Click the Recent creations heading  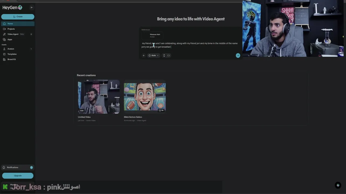pyautogui.click(x=86, y=75)
